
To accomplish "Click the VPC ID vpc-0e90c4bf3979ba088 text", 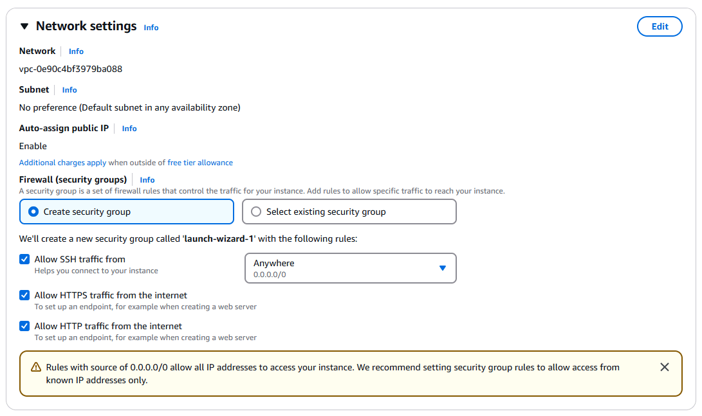I will (x=71, y=69).
